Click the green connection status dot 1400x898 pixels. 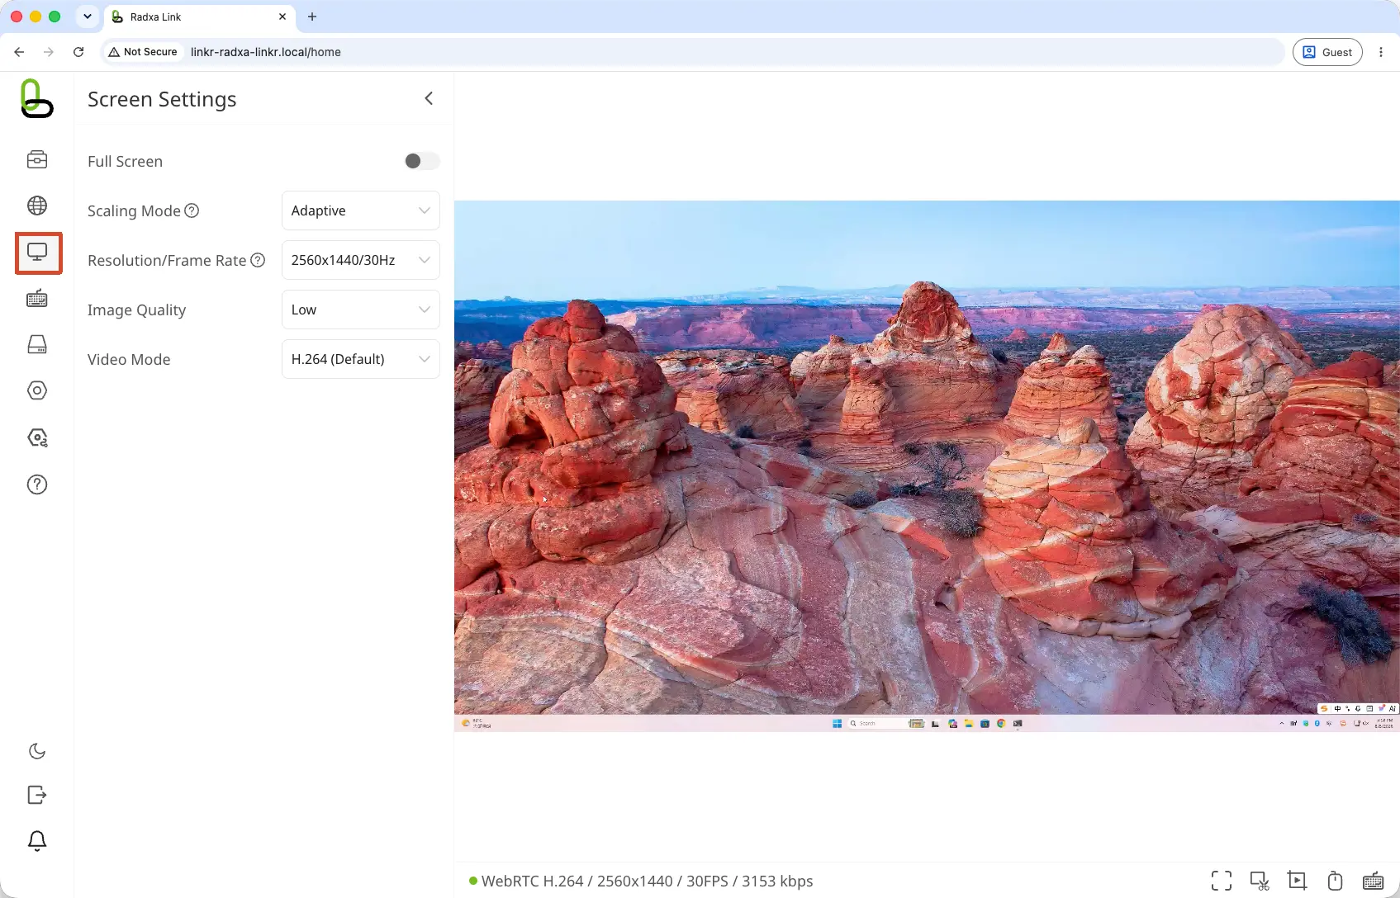click(473, 881)
